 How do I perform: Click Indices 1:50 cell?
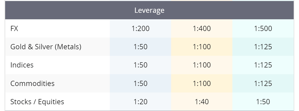tap(141, 65)
